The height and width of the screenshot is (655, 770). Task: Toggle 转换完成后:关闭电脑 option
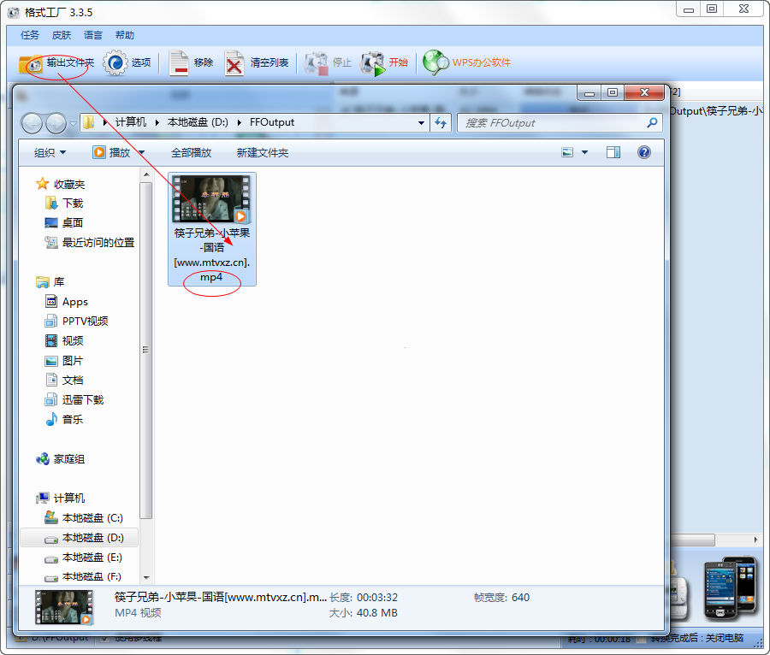point(698,639)
